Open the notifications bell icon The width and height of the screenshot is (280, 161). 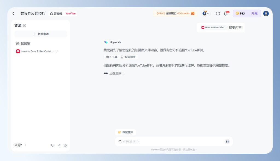[x=226, y=13]
